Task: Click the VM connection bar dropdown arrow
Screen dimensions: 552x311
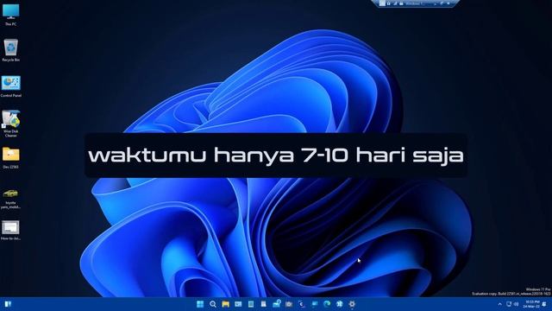Action: (435, 3)
